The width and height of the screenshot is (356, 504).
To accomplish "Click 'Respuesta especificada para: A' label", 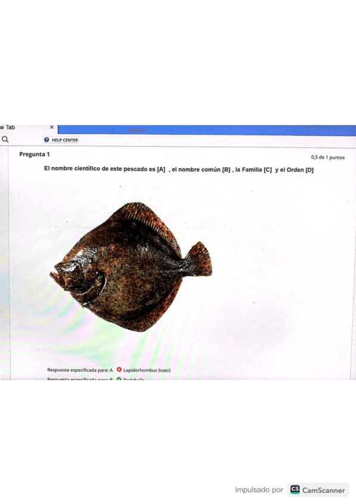I will (80, 370).
